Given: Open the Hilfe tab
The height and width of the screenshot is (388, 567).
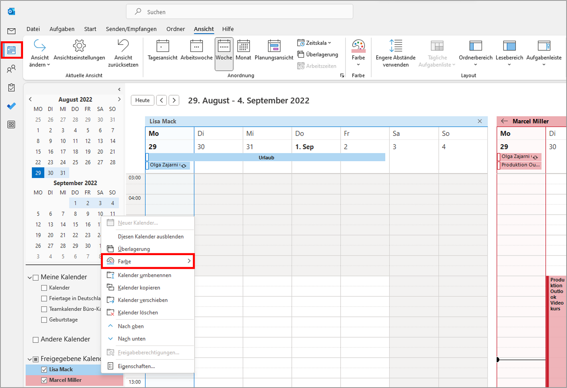Looking at the screenshot, I should click(x=228, y=29).
